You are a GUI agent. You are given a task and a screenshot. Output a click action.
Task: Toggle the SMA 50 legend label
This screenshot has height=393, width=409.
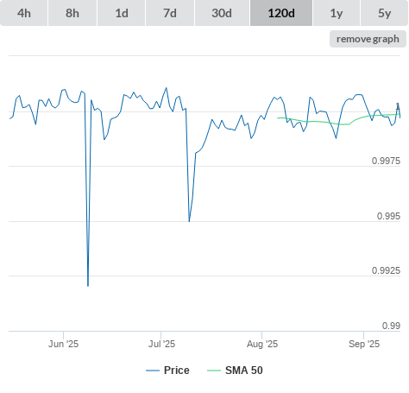[x=244, y=371]
